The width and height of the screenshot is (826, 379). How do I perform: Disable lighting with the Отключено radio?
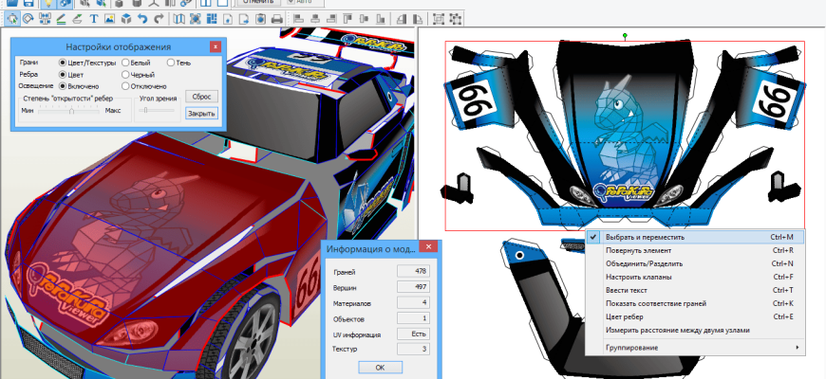click(x=125, y=86)
